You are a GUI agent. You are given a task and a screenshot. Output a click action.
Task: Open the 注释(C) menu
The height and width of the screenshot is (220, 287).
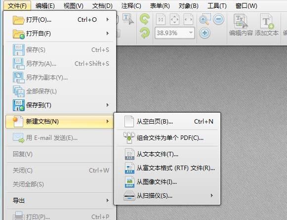point(131,6)
